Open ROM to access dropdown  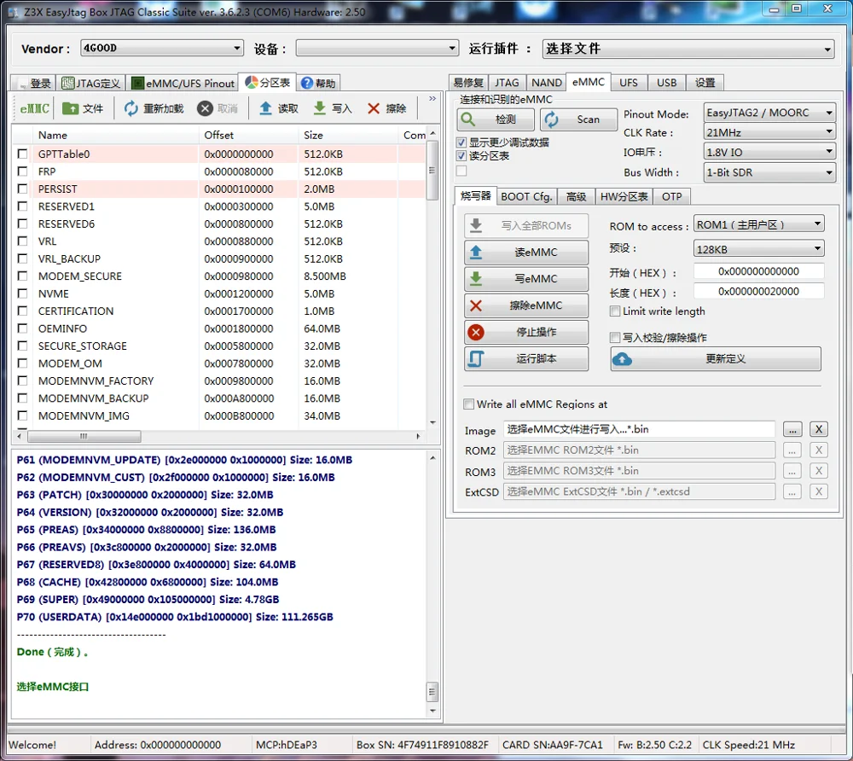coord(758,224)
